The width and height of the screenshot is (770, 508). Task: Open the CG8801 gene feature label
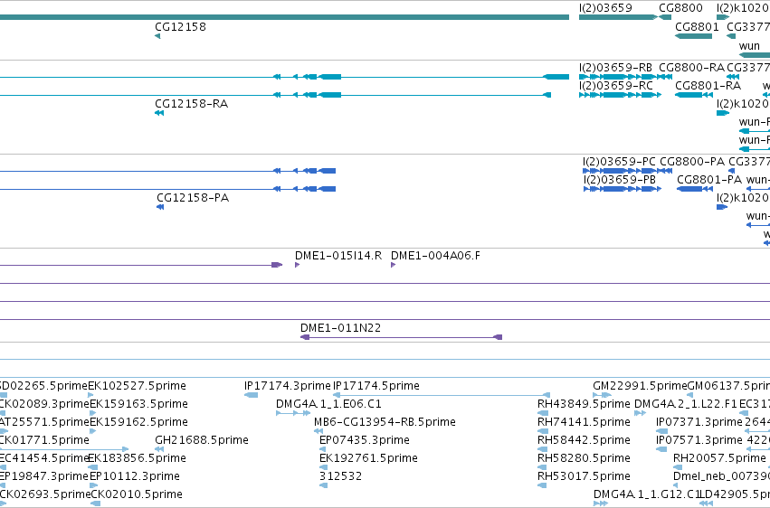tap(697, 27)
